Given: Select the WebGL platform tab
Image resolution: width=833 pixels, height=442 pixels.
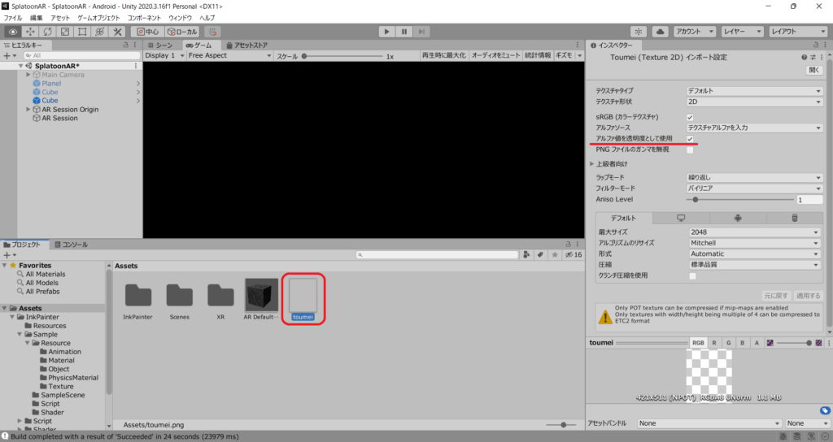Looking at the screenshot, I should (x=795, y=218).
